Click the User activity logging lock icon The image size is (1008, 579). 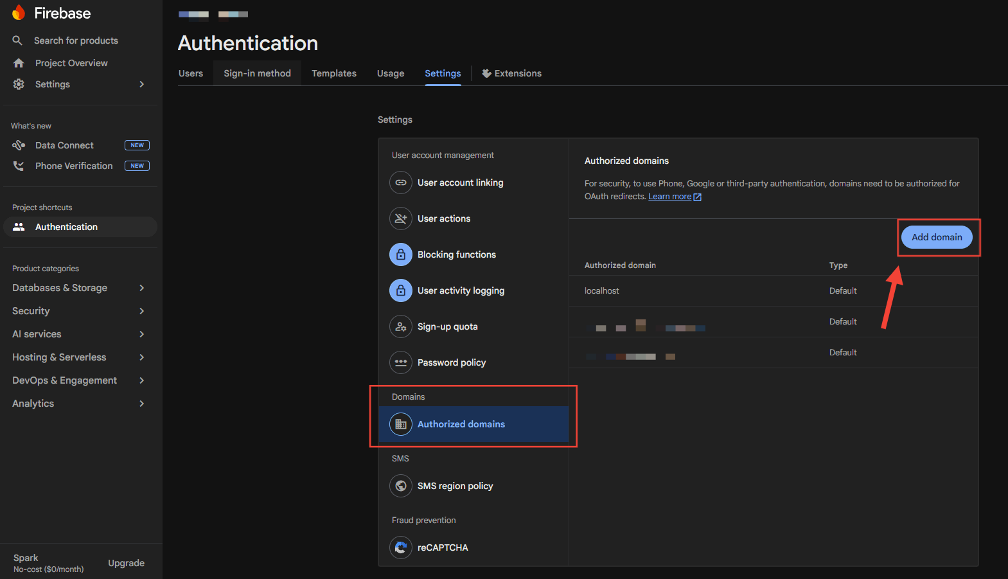coord(401,290)
